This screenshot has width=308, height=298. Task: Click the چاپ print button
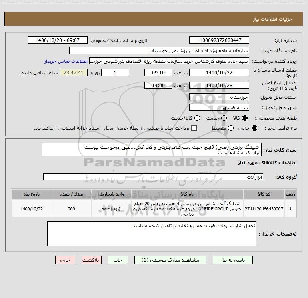pos(118,260)
